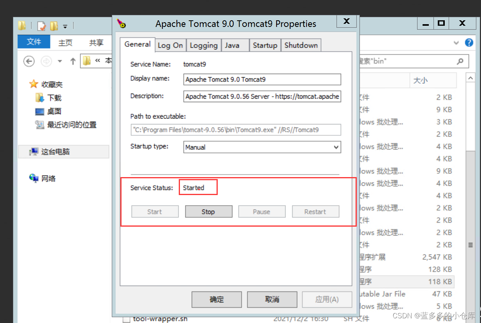This screenshot has height=323, width=481.
Task: Click the Pause service button
Action: point(262,211)
